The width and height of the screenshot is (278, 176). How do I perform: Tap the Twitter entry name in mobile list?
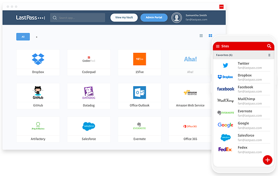(x=244, y=63)
